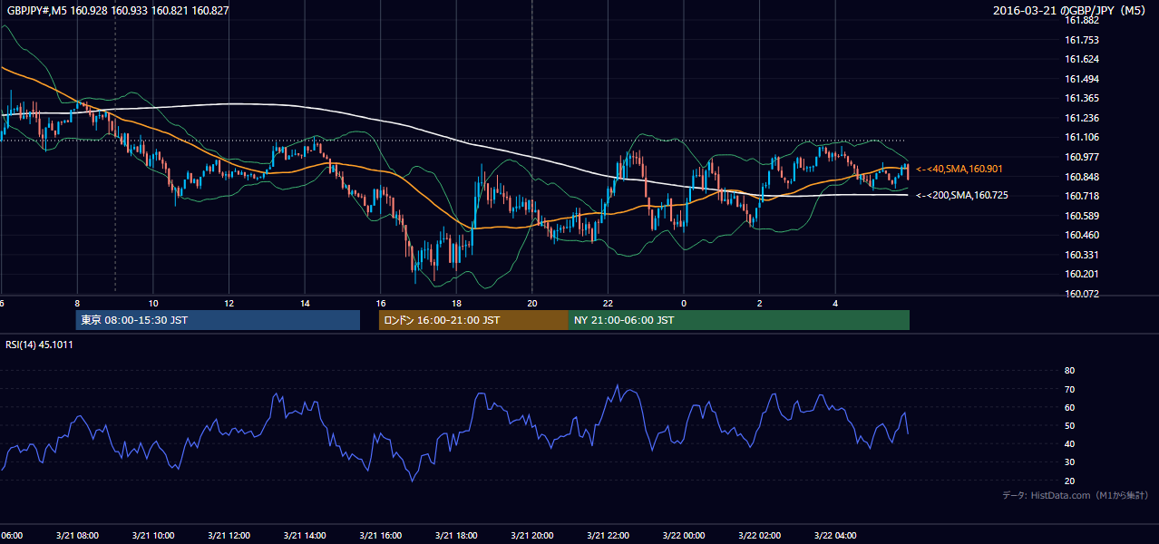Click RSI level 30 on scale

click(x=1069, y=462)
